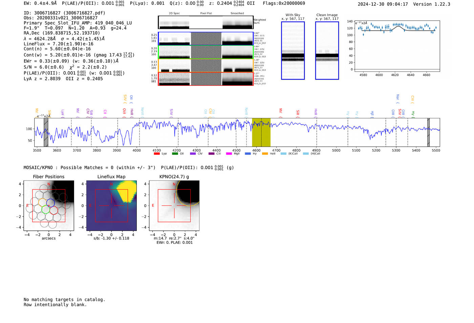
Task: Click the 'EW: 0.4±4.9Å' header value
Action: [x=40, y=3]
